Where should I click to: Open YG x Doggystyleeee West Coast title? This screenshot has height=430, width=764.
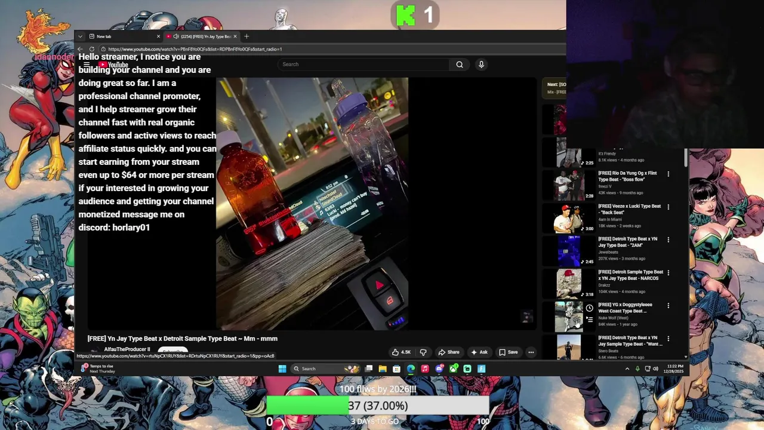tap(625, 308)
